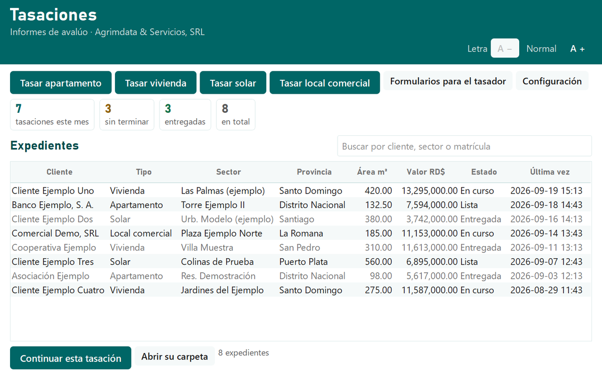Click Local comercial type cell
The height and width of the screenshot is (376, 602).
(x=141, y=233)
